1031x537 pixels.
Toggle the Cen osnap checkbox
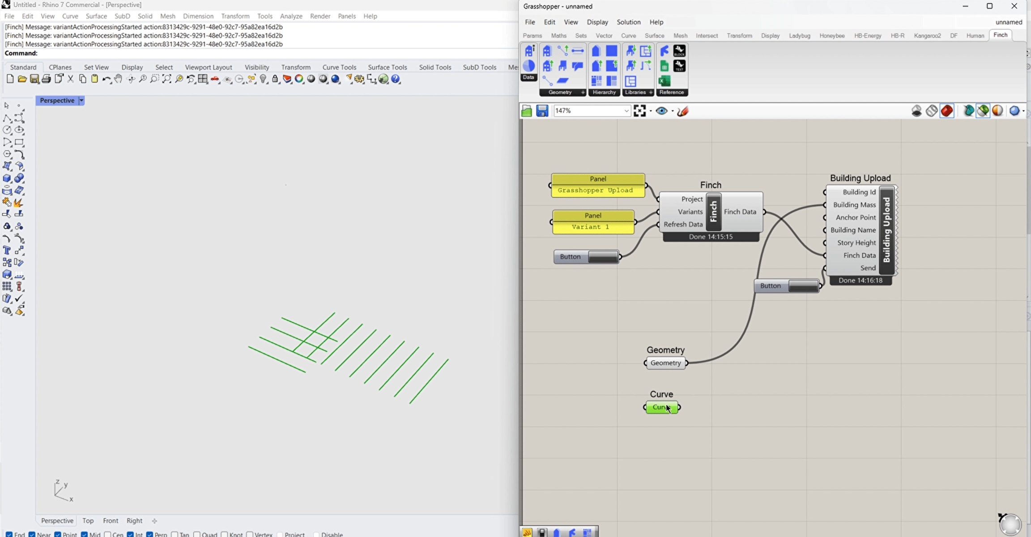pos(107,534)
